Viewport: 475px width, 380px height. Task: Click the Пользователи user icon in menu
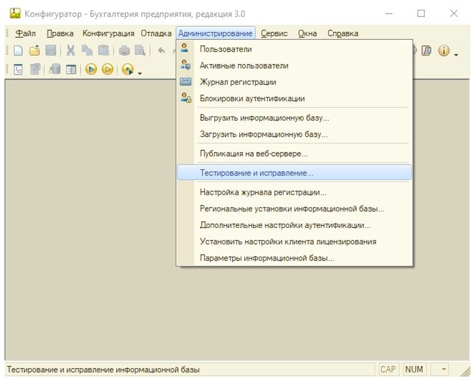point(184,48)
